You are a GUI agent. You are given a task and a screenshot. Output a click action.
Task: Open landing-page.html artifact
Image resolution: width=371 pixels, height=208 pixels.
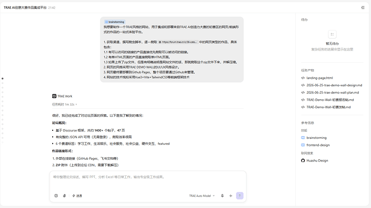319,78
